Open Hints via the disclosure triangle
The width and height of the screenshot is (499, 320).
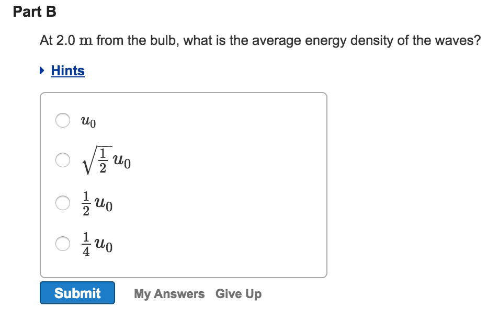[x=42, y=71]
